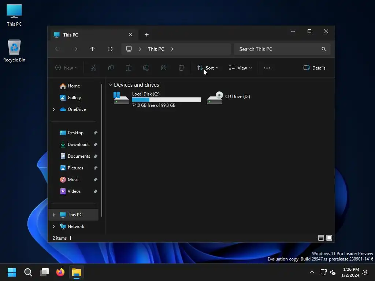Screen dimensions: 375x281
Task: Open Videos quick access folder
Action: 74,191
